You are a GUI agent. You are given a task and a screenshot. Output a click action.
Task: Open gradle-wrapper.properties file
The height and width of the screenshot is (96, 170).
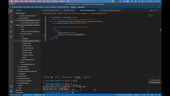pyautogui.click(x=28, y=71)
